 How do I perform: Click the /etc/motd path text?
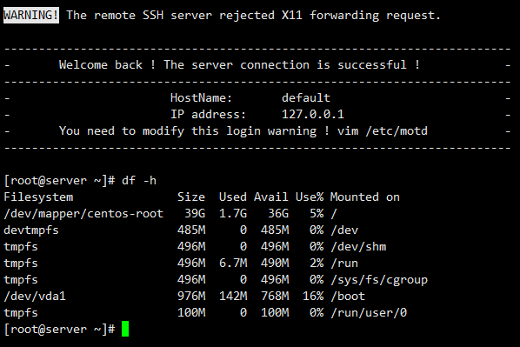pyautogui.click(x=397, y=131)
